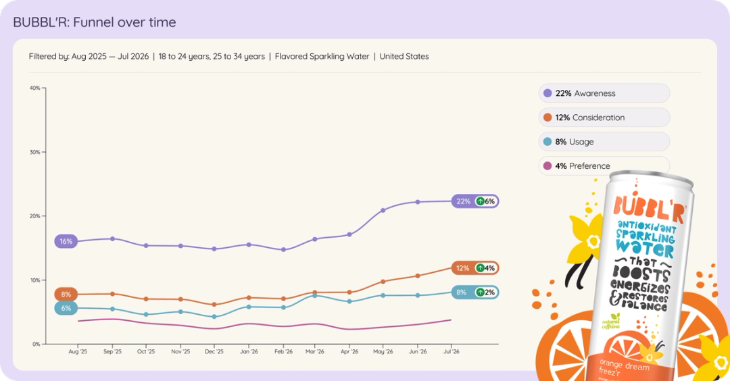This screenshot has height=381, width=730.
Task: Click the blue Usage legend dot
Action: [547, 141]
